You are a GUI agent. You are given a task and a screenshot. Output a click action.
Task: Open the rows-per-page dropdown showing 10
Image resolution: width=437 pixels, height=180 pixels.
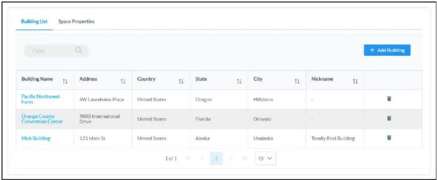click(266, 158)
